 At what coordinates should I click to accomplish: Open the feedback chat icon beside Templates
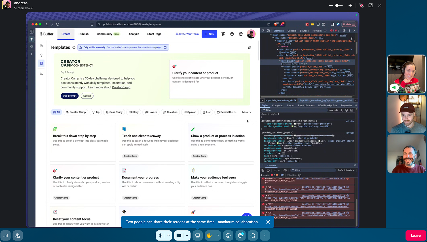[x=250, y=47]
